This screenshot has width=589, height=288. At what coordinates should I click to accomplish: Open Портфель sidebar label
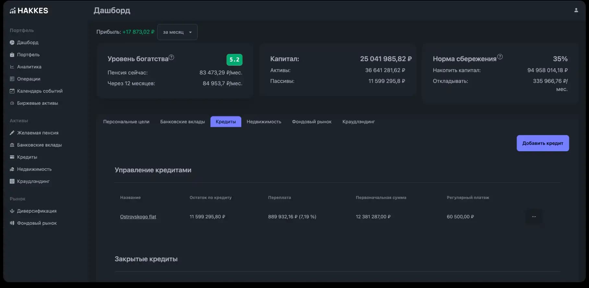click(x=28, y=54)
